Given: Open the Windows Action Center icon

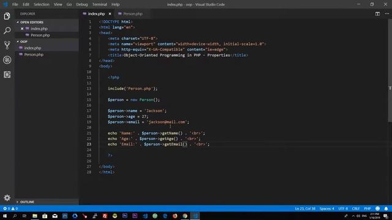Looking at the screenshot, I should coord(385,216).
